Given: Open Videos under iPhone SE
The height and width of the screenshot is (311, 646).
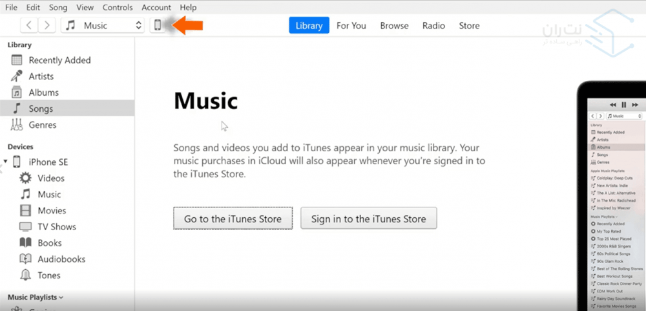Looking at the screenshot, I should point(50,178).
